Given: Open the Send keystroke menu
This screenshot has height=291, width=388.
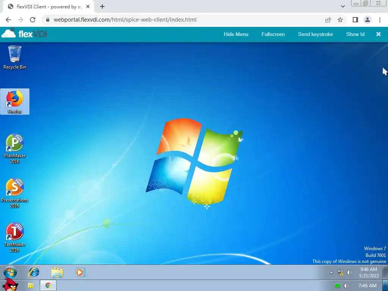Looking at the screenshot, I should pos(315,34).
